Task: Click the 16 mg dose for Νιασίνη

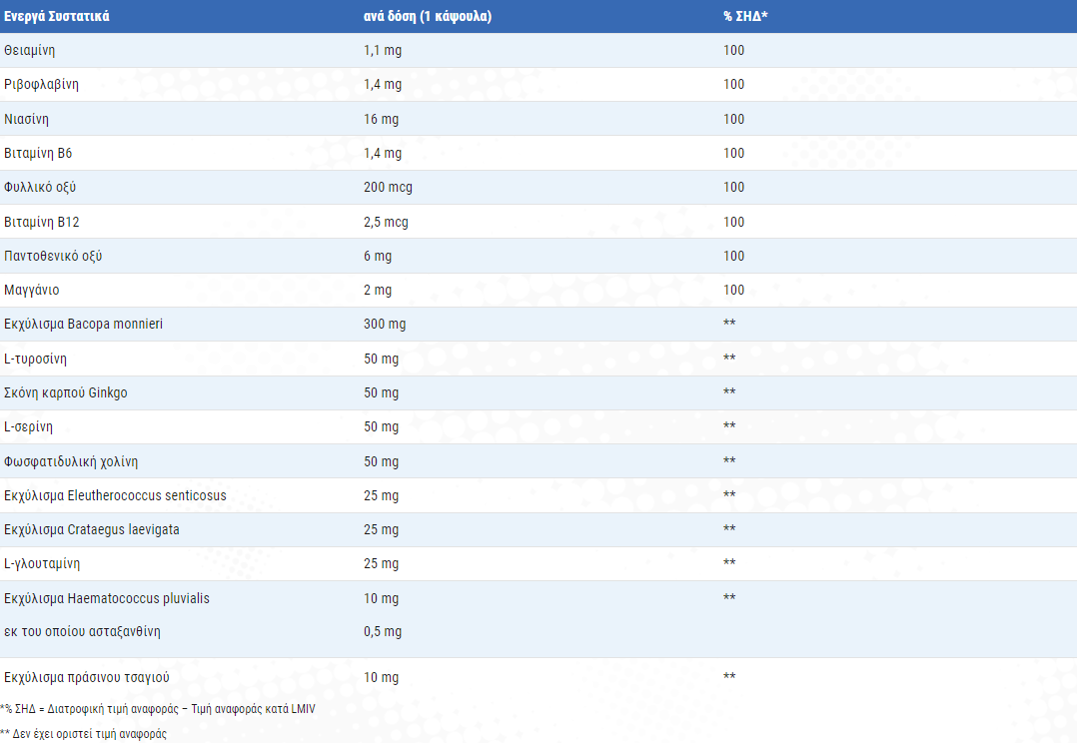Action: [381, 119]
